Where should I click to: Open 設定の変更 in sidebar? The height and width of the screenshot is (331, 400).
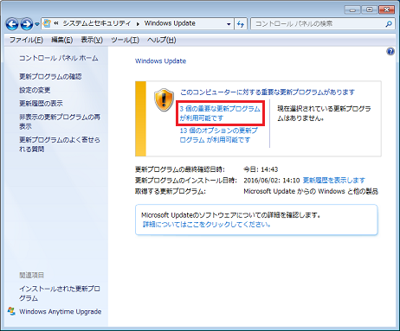[35, 90]
